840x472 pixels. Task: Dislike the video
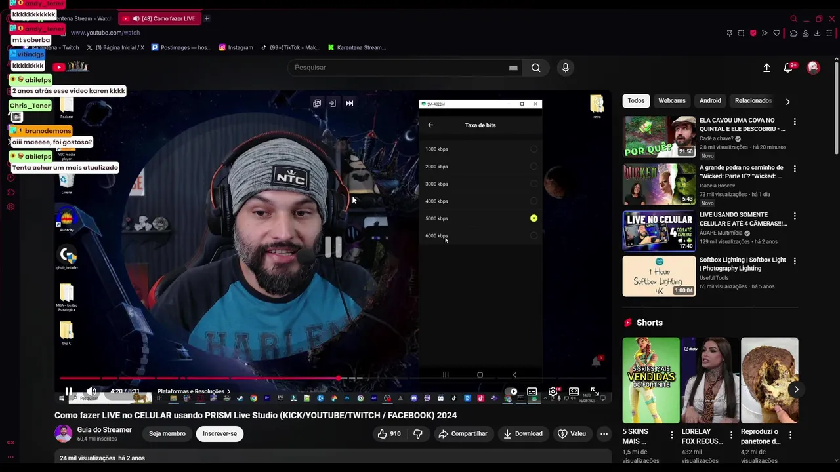[417, 433]
